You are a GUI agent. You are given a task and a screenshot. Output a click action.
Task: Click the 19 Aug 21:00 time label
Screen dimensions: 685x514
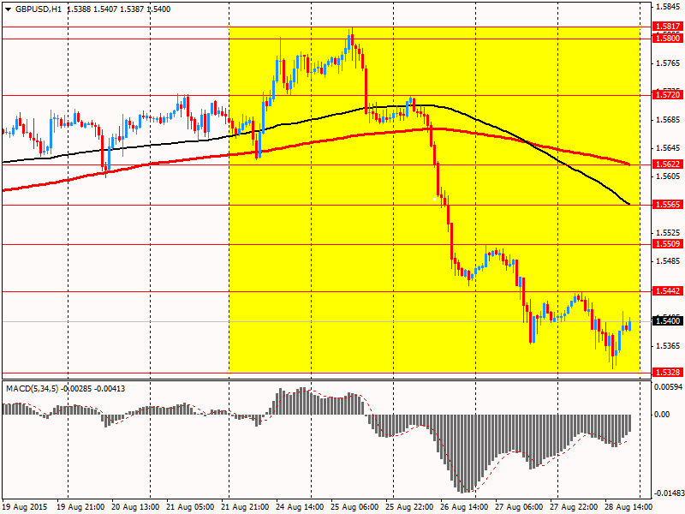[80, 507]
